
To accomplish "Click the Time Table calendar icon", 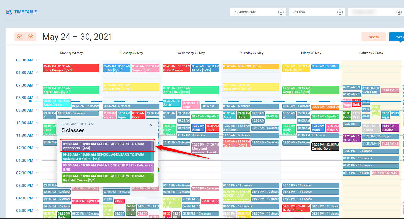I will [9, 12].
